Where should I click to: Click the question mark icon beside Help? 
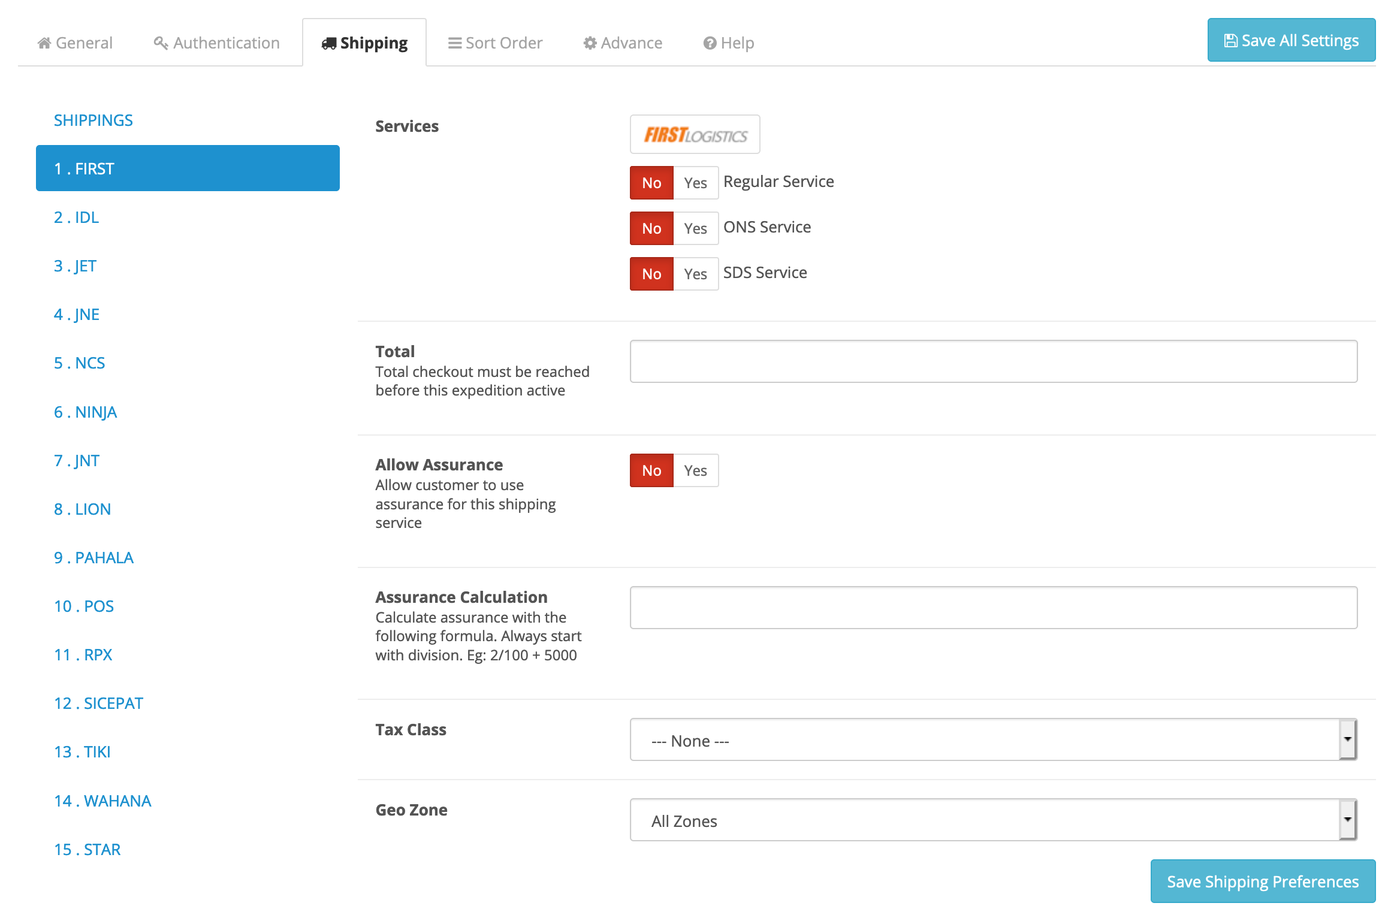710,43
